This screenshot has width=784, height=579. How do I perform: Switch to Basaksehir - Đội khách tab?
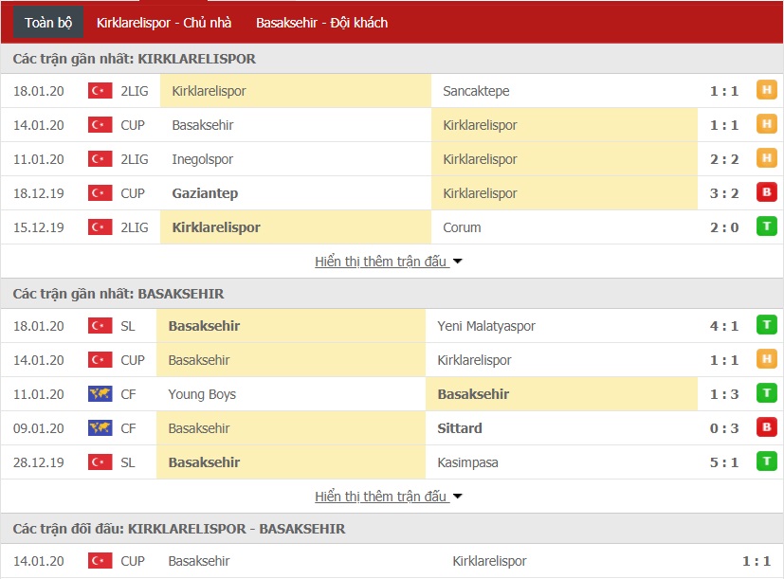pyautogui.click(x=321, y=23)
